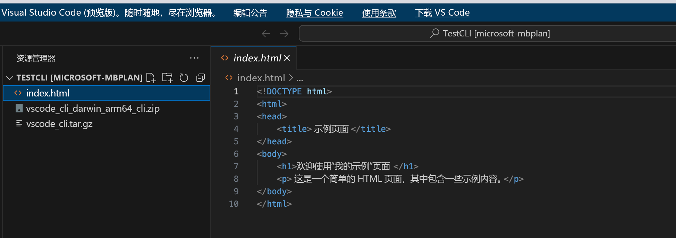The width and height of the screenshot is (676, 238).
Task: Click the search magnifier icon in command center
Action: (x=434, y=33)
